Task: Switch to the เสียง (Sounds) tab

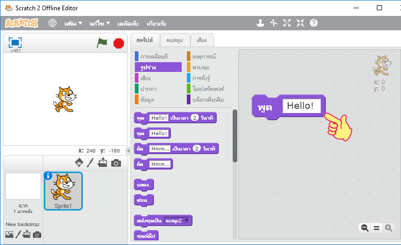Action: point(202,41)
